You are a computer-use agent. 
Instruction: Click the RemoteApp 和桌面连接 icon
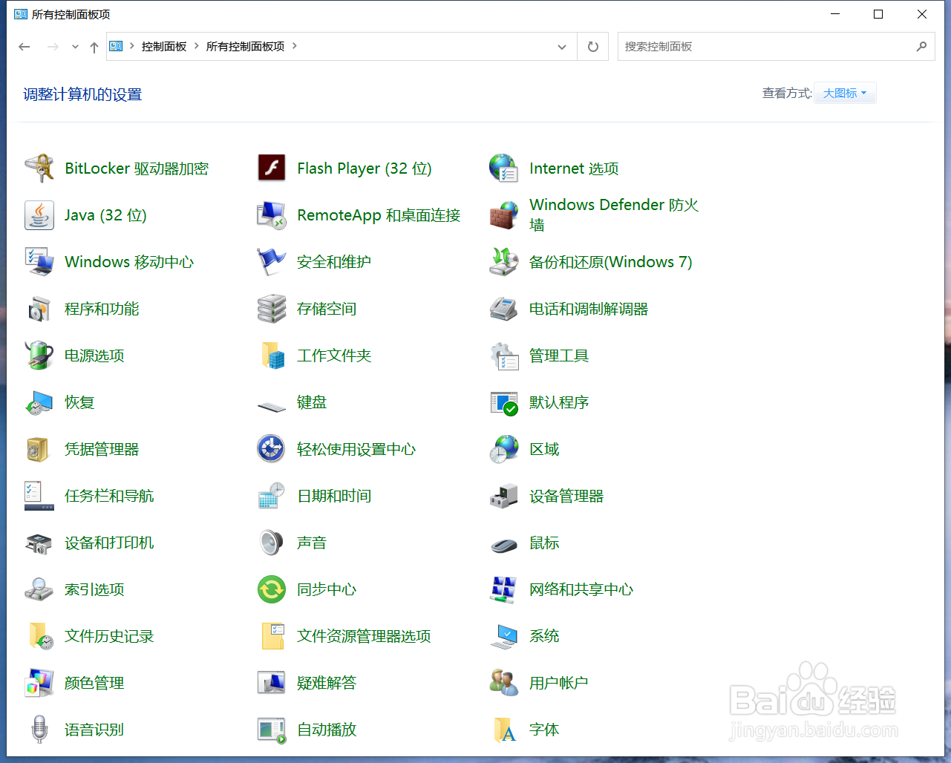click(272, 215)
